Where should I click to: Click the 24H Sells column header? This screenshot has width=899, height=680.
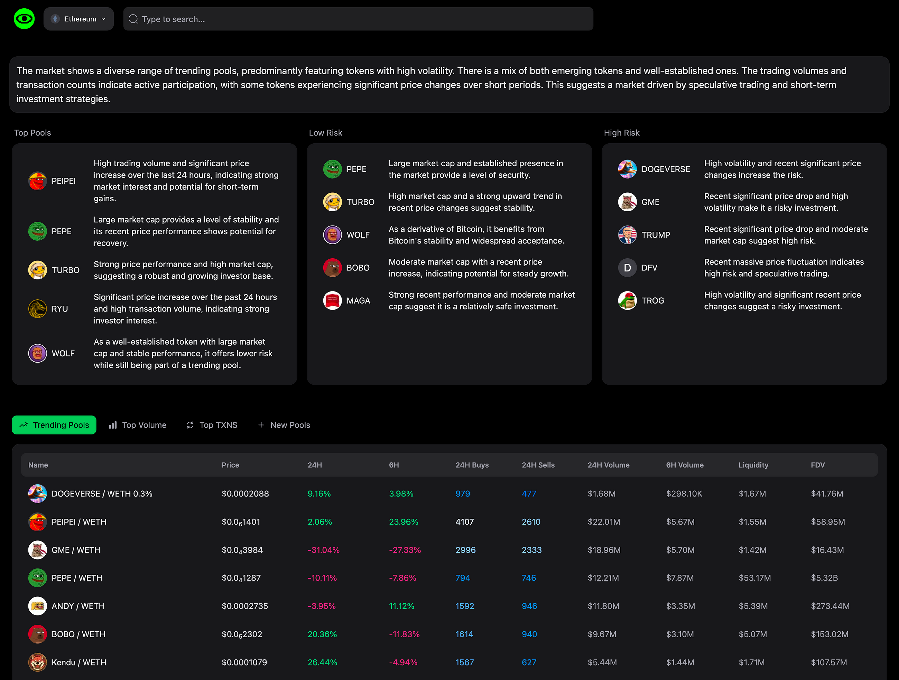(x=538, y=465)
